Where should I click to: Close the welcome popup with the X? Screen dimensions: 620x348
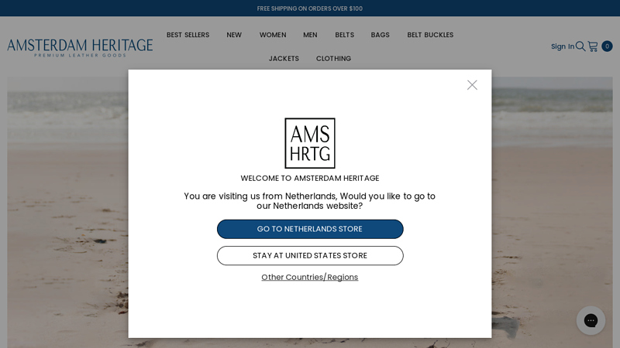coord(472,85)
